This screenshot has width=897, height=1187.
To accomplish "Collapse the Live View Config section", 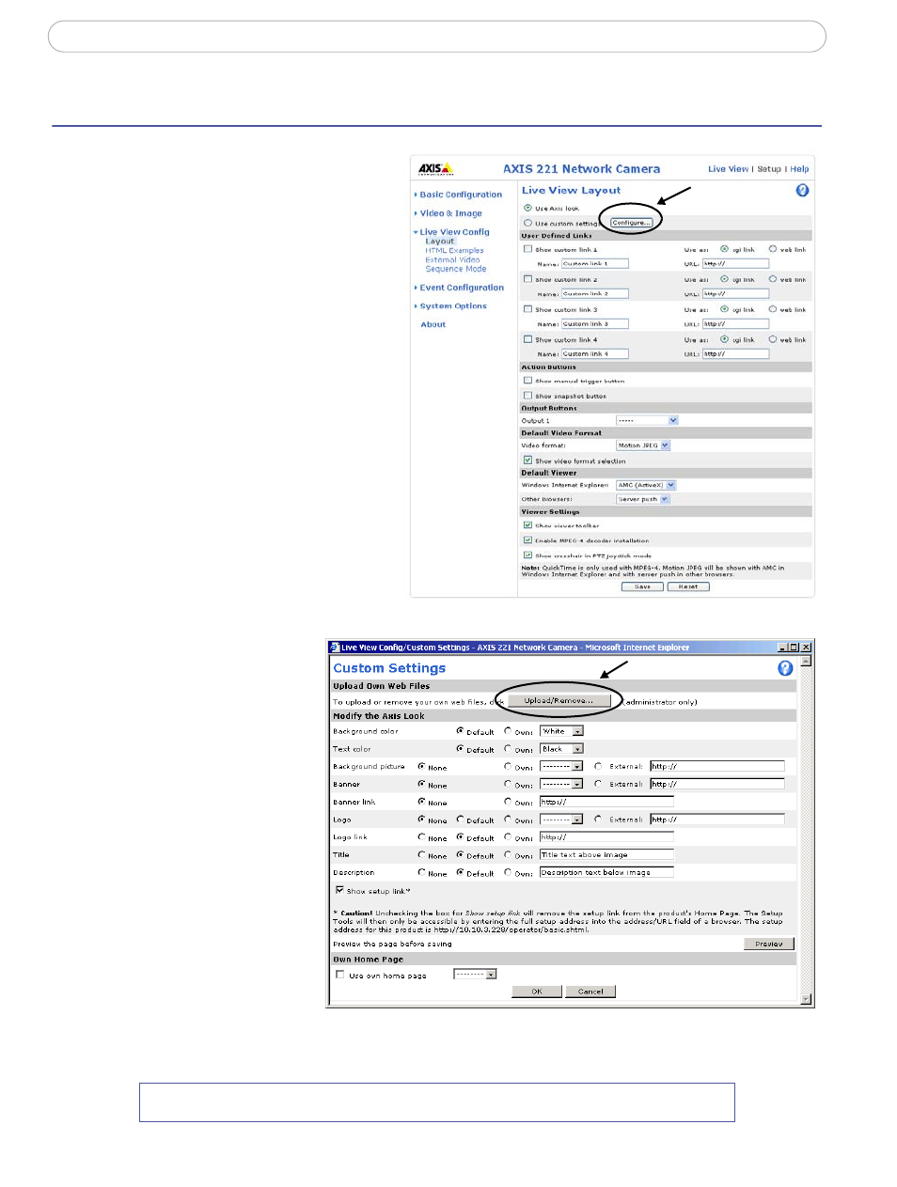I will pyautogui.click(x=454, y=232).
